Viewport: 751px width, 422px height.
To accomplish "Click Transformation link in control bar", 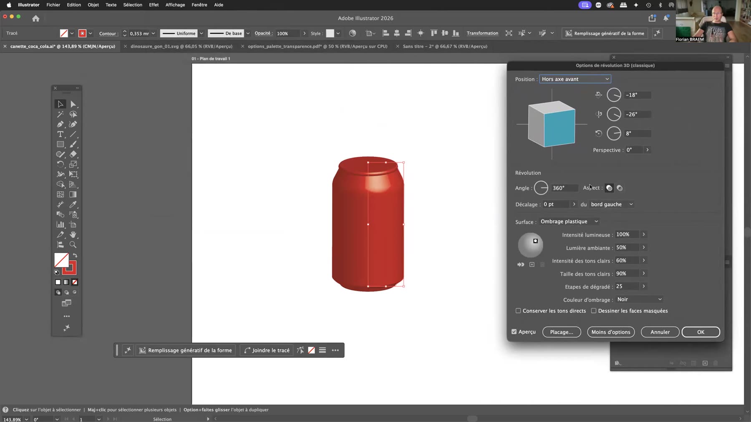I will (482, 33).
